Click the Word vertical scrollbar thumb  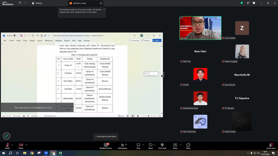pyautogui.click(x=162, y=76)
